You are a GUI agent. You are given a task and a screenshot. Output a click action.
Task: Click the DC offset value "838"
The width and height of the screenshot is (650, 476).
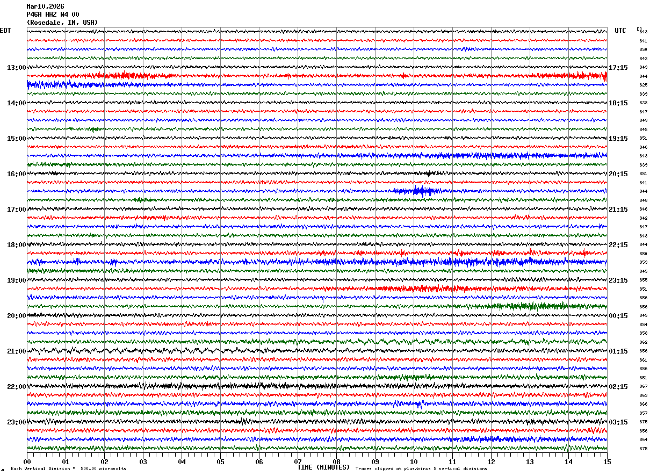643,103
